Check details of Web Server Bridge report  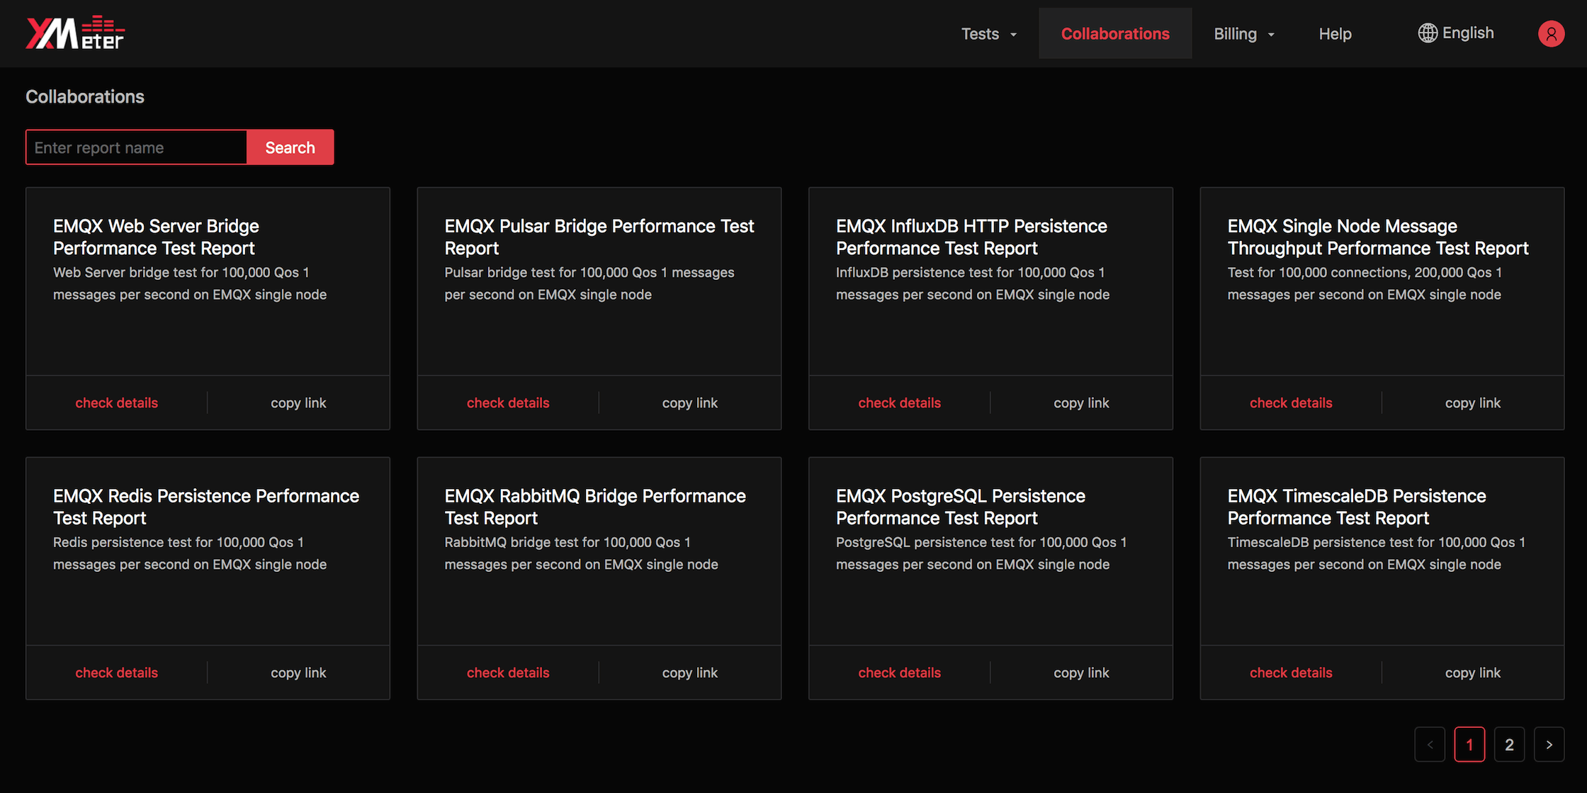117,403
